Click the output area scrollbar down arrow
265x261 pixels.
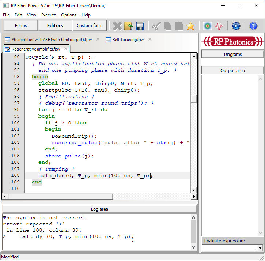(x=260, y=232)
